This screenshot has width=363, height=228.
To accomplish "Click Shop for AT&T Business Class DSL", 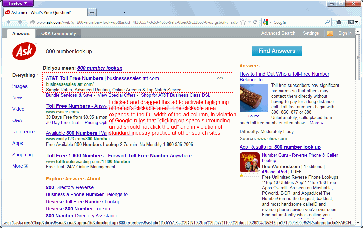I will click(x=175, y=95).
